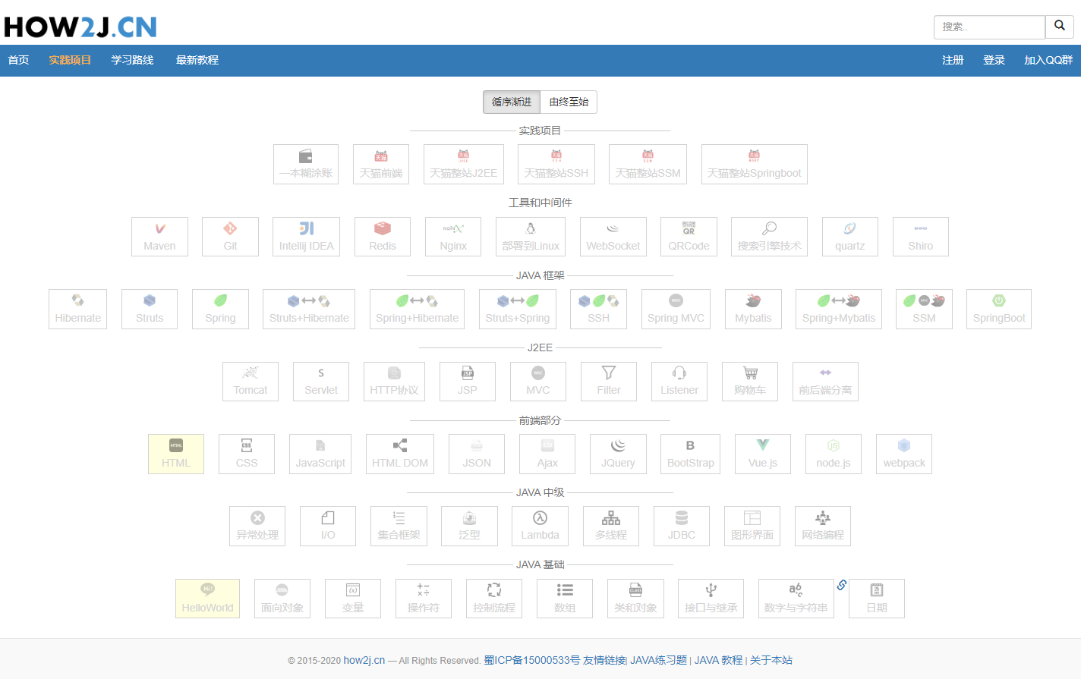Screen dimensions: 1081x679
Task: Open the Lambda tile
Action: [x=540, y=526]
